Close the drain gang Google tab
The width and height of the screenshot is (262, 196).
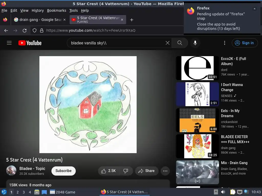point(64,20)
